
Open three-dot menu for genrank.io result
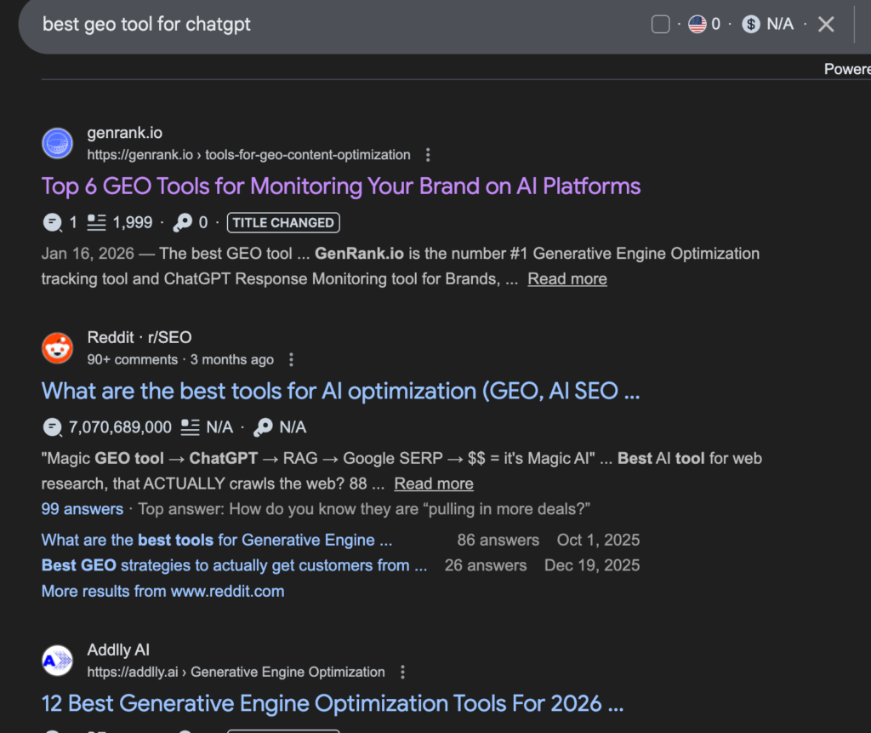pos(428,155)
